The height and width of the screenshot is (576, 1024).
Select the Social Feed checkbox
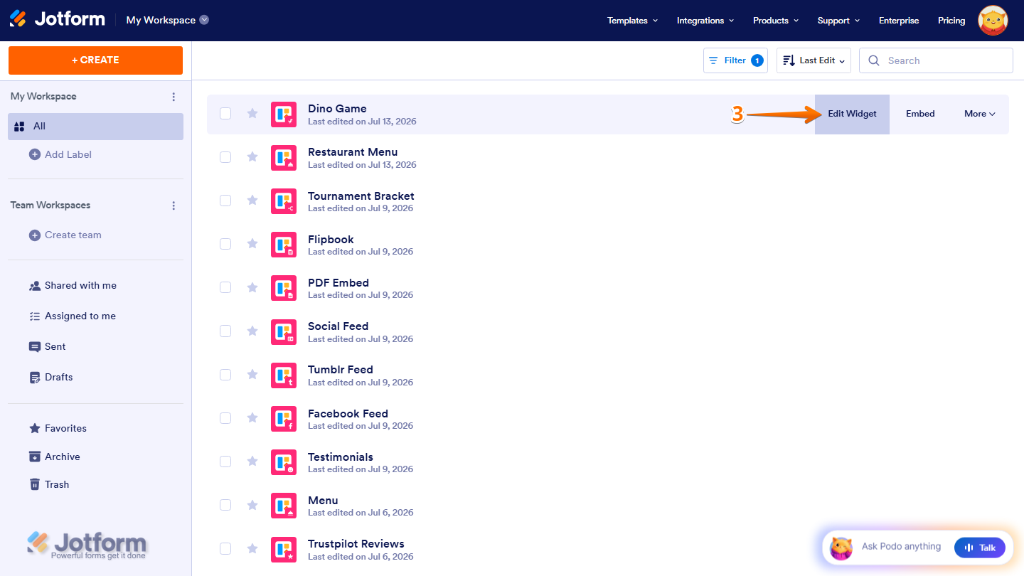pos(225,331)
